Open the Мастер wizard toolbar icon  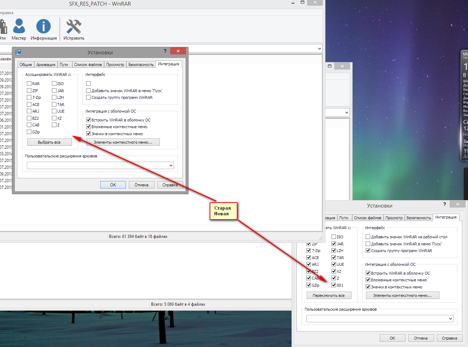(x=19, y=29)
